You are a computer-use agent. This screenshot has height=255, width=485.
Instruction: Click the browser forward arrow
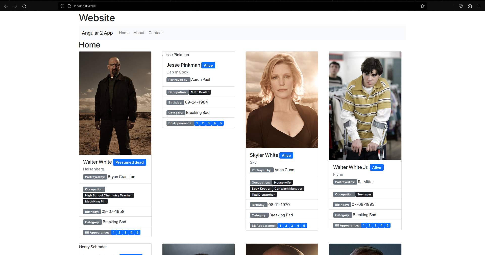15,6
